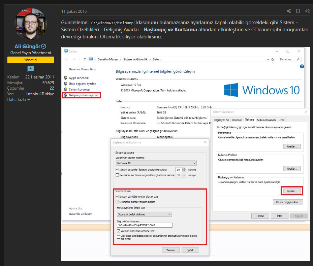The height and width of the screenshot is (266, 313).
Task: Click the star trophy badge icon
Action: point(31,69)
